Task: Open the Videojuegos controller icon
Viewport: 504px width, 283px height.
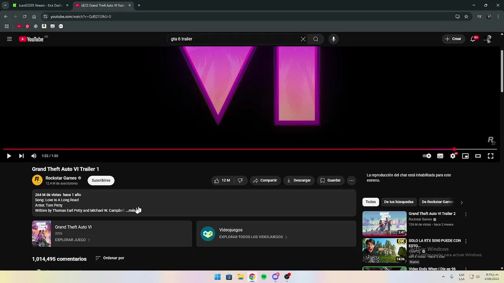Action: (208, 234)
